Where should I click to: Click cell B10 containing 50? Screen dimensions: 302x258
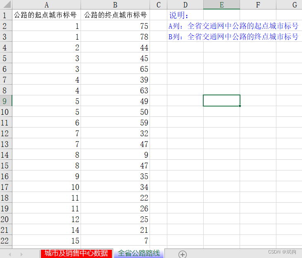[115, 111]
